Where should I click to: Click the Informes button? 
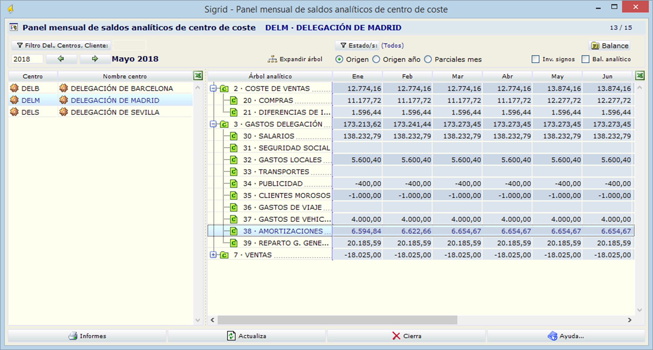click(x=87, y=336)
